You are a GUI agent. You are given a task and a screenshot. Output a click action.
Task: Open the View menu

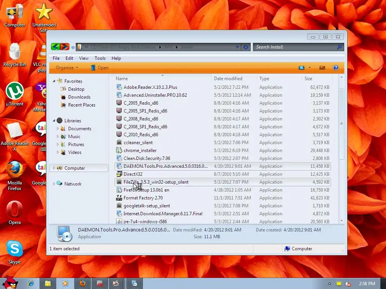point(84,58)
